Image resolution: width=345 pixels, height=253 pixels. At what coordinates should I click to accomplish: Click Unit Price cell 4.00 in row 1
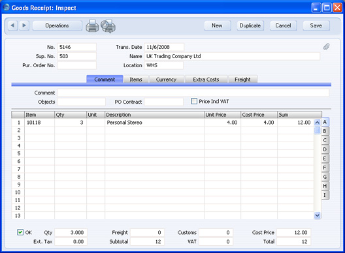click(222, 123)
